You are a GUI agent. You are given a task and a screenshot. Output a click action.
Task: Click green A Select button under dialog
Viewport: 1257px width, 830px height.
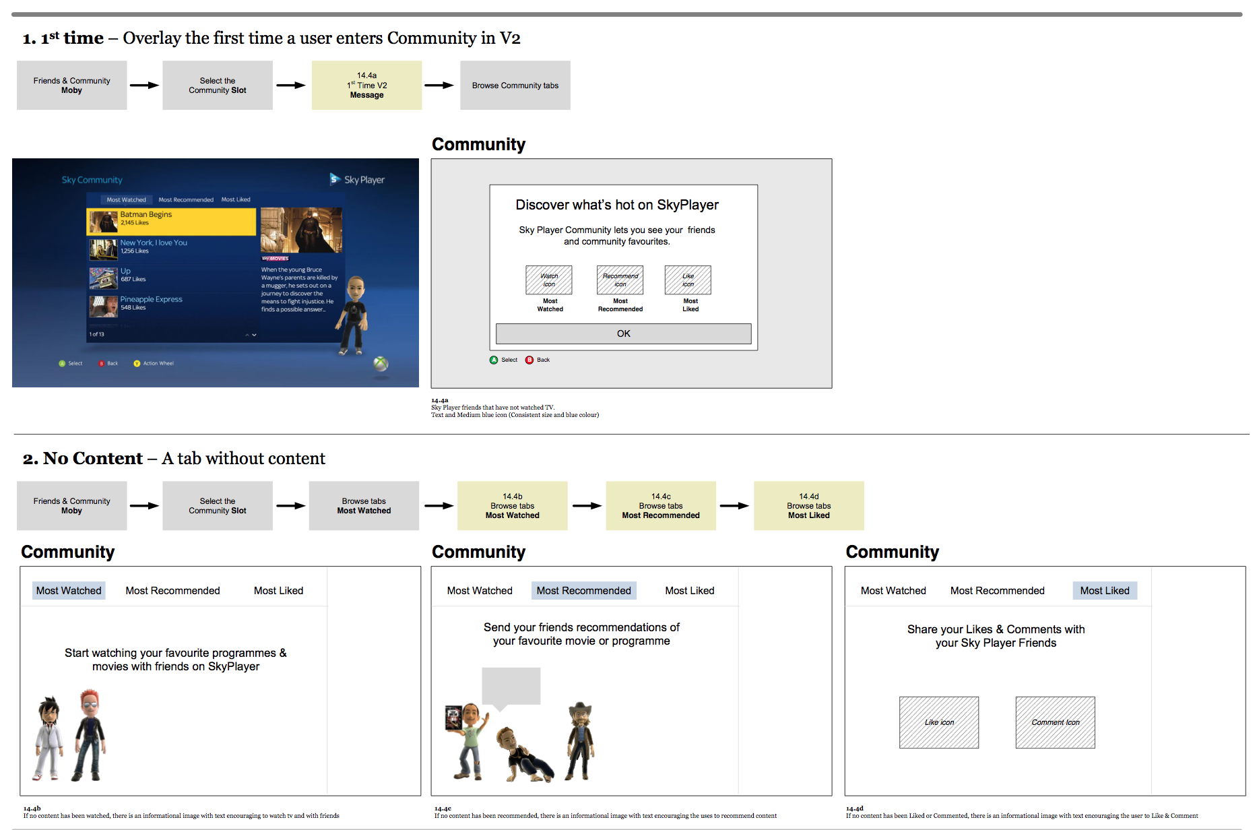pyautogui.click(x=503, y=360)
